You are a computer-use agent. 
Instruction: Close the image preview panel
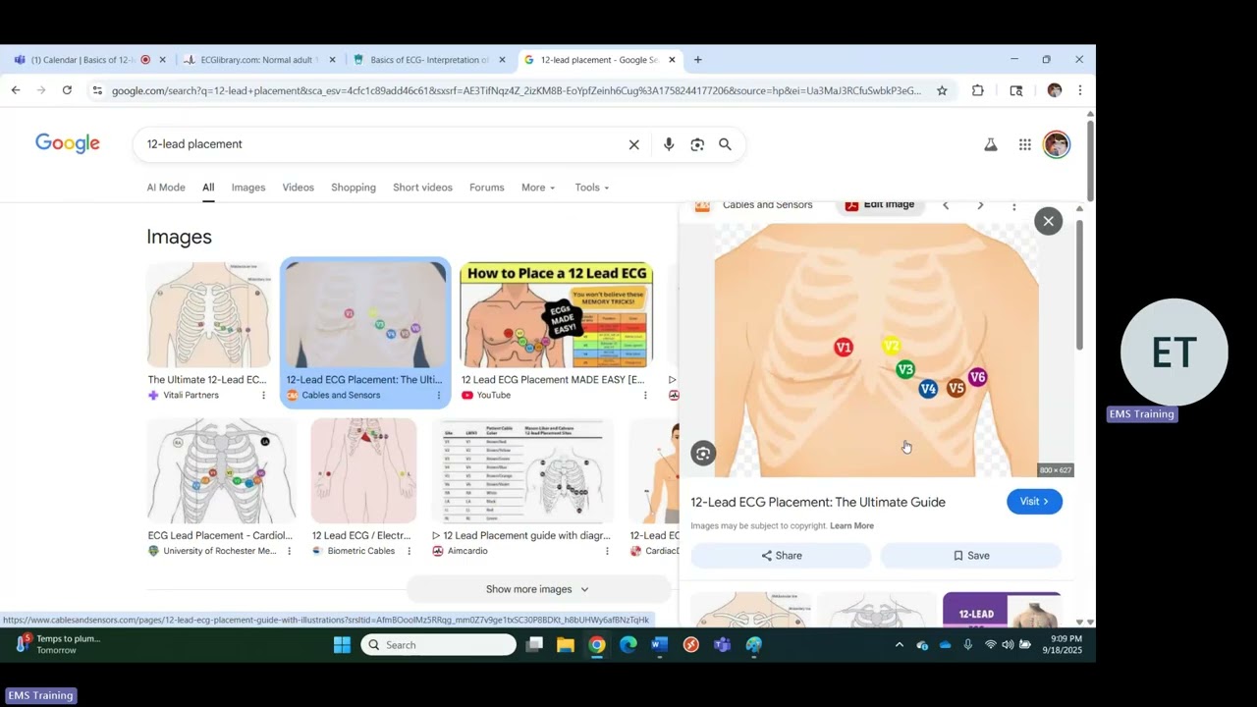(x=1049, y=221)
